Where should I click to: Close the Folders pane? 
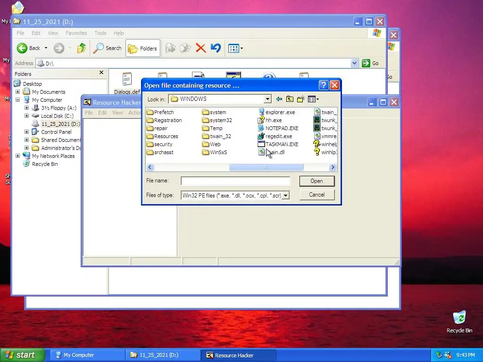point(101,73)
